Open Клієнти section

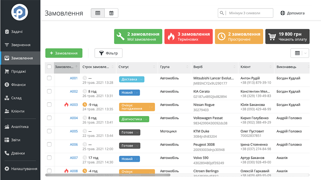point(20,111)
